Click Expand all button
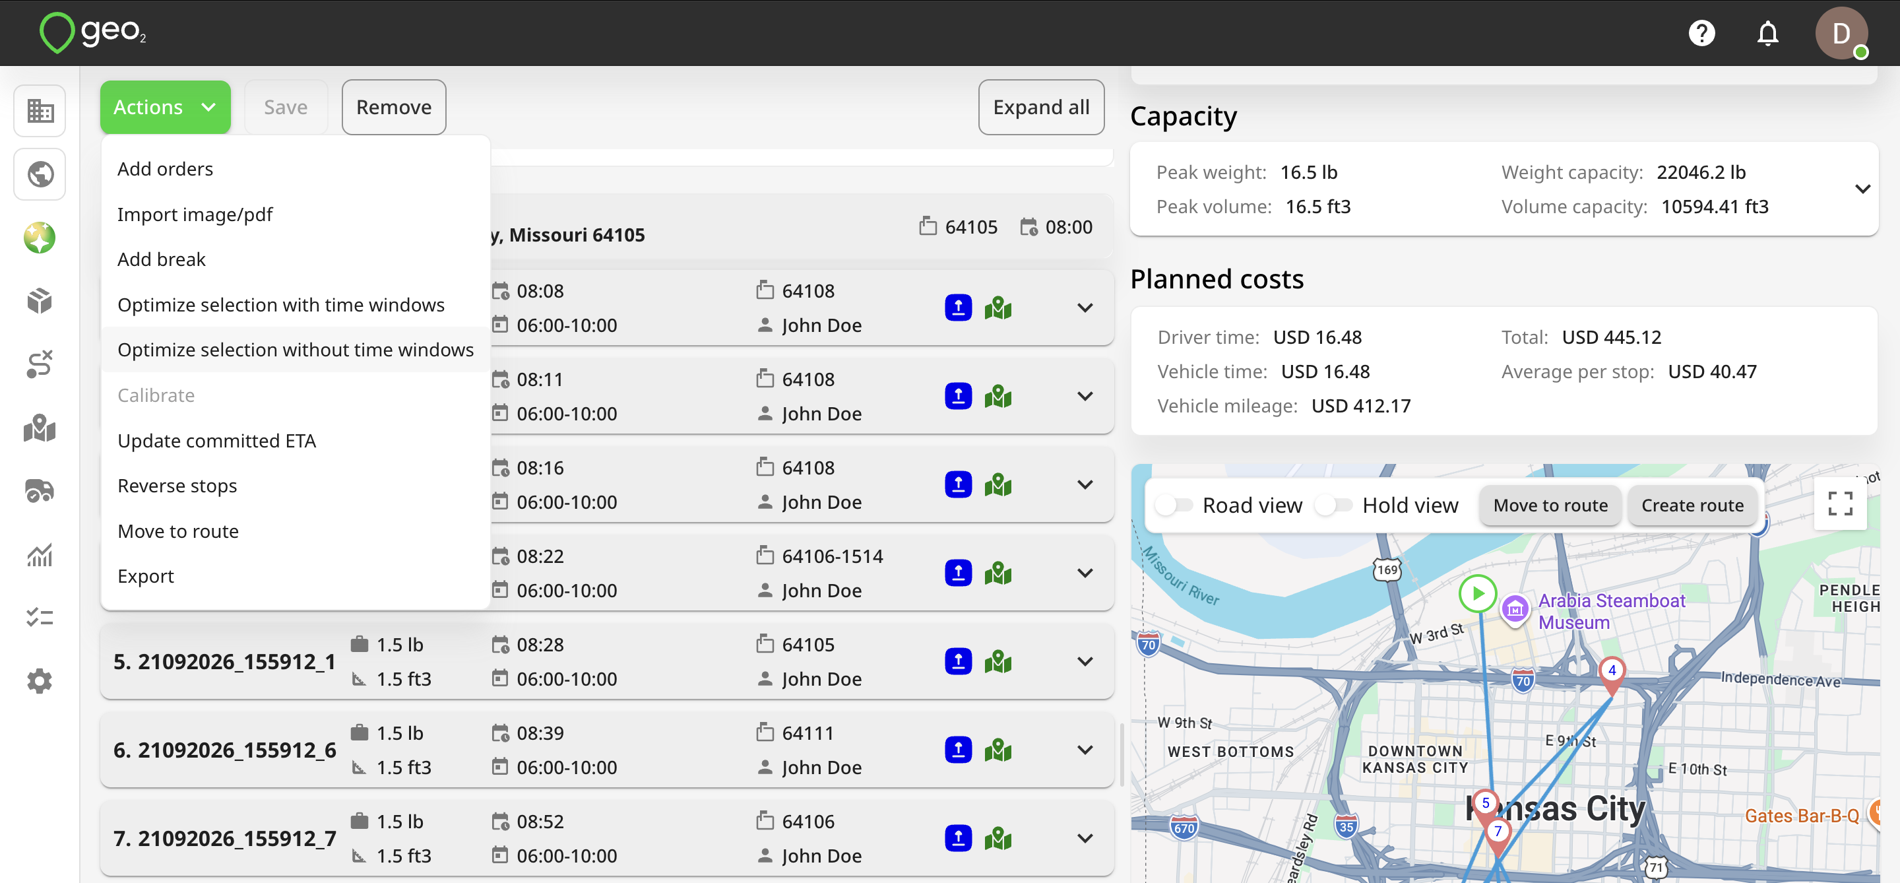 tap(1041, 107)
